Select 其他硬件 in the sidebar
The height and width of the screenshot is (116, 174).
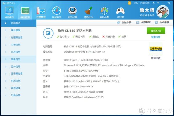(19, 88)
